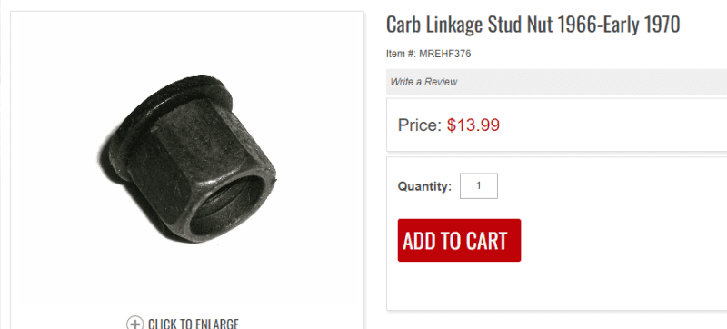Click the Quantity label text
727x329 pixels.
424,186
